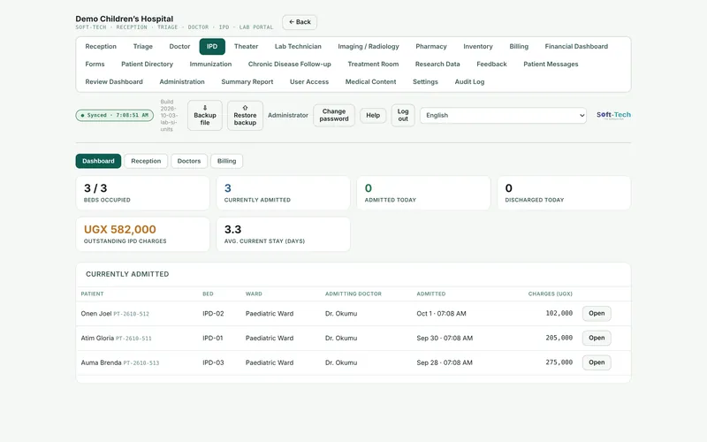The height and width of the screenshot is (442, 707).
Task: Open the Administration section
Action: 182,81
